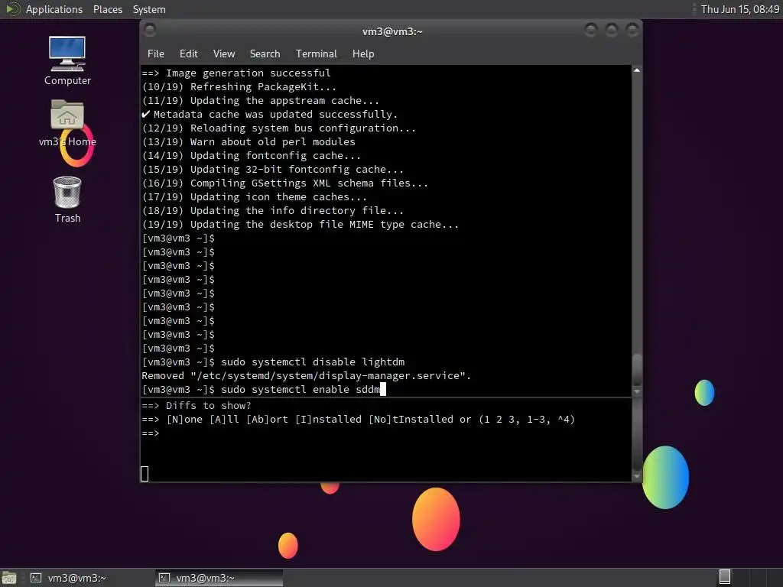Open the Terminal menu in the menu bar

point(316,54)
